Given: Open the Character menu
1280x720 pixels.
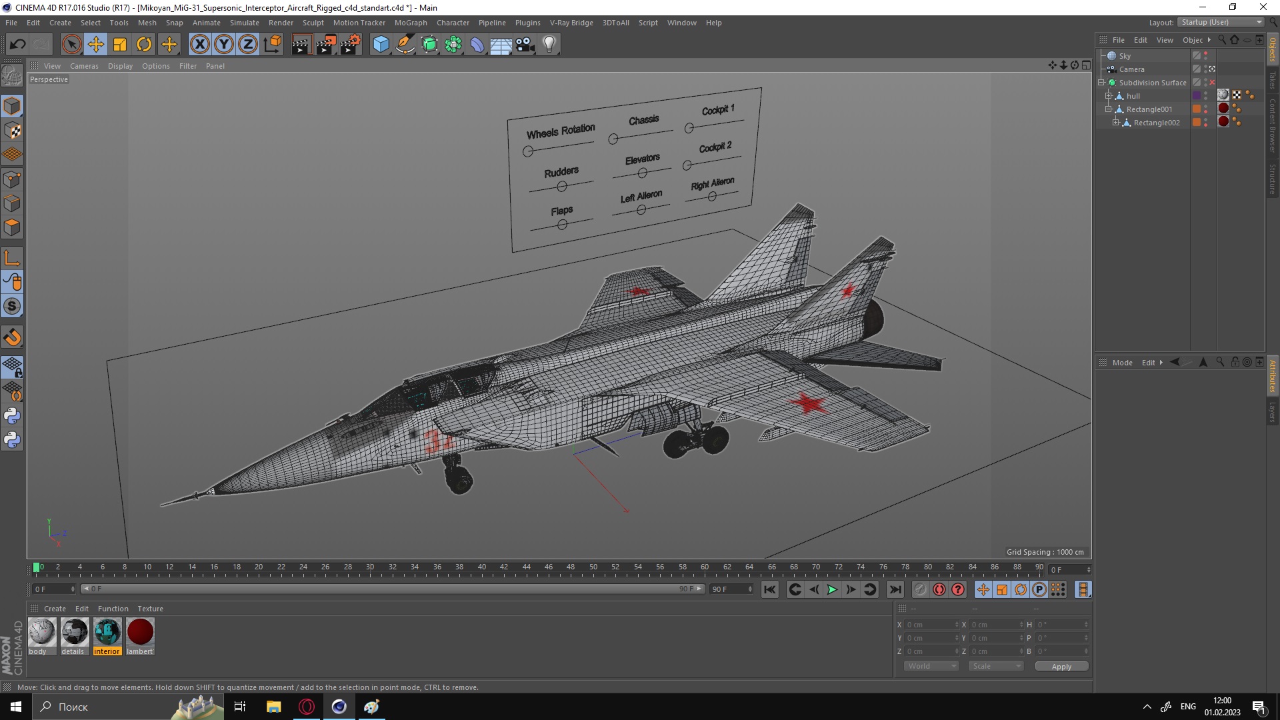Looking at the screenshot, I should [453, 23].
